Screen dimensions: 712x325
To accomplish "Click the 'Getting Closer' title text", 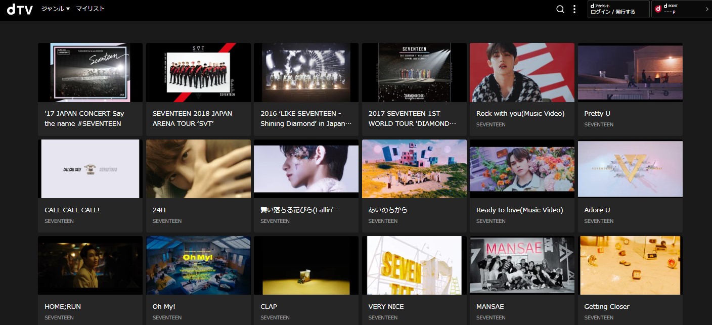I will (x=607, y=306).
